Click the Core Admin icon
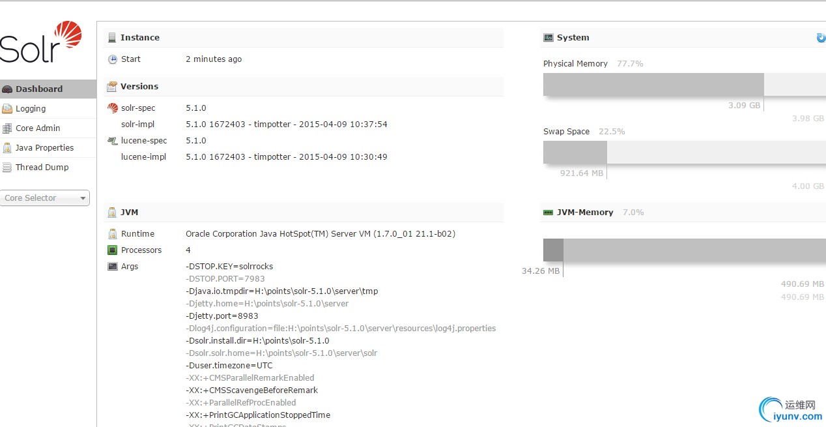Viewport: 826px width, 427px height. tap(7, 128)
